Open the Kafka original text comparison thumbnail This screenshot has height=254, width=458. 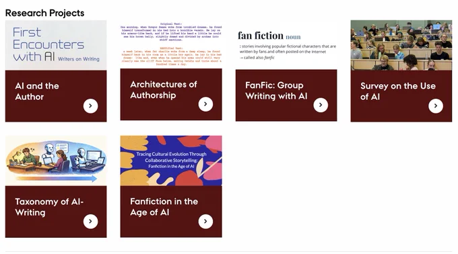click(171, 44)
